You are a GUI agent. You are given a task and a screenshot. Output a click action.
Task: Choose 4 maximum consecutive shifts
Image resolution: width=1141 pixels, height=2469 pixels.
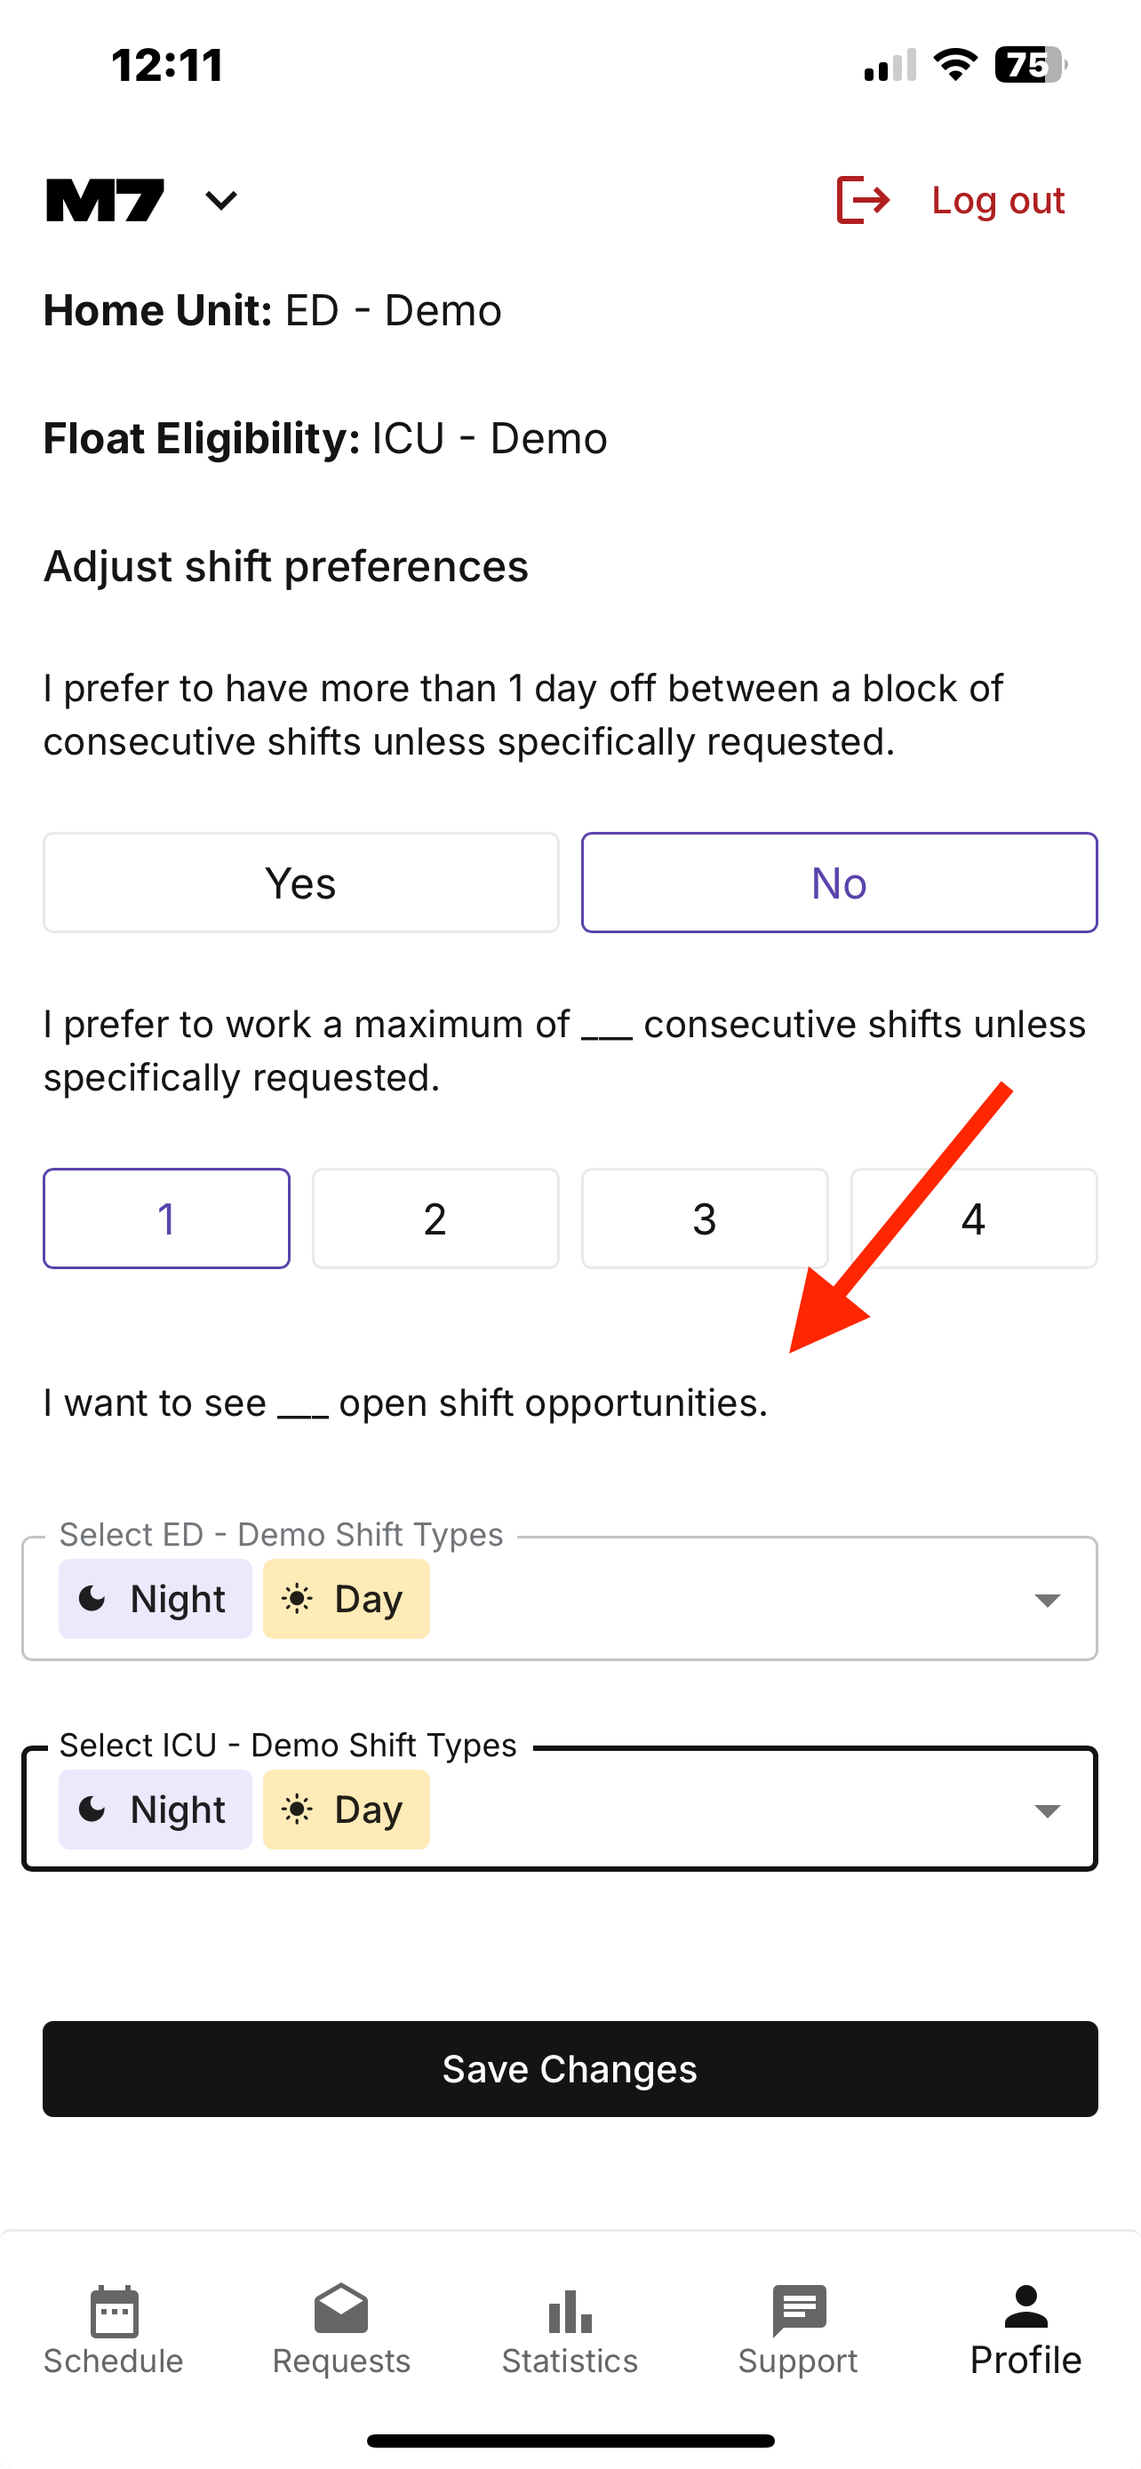pyautogui.click(x=973, y=1219)
